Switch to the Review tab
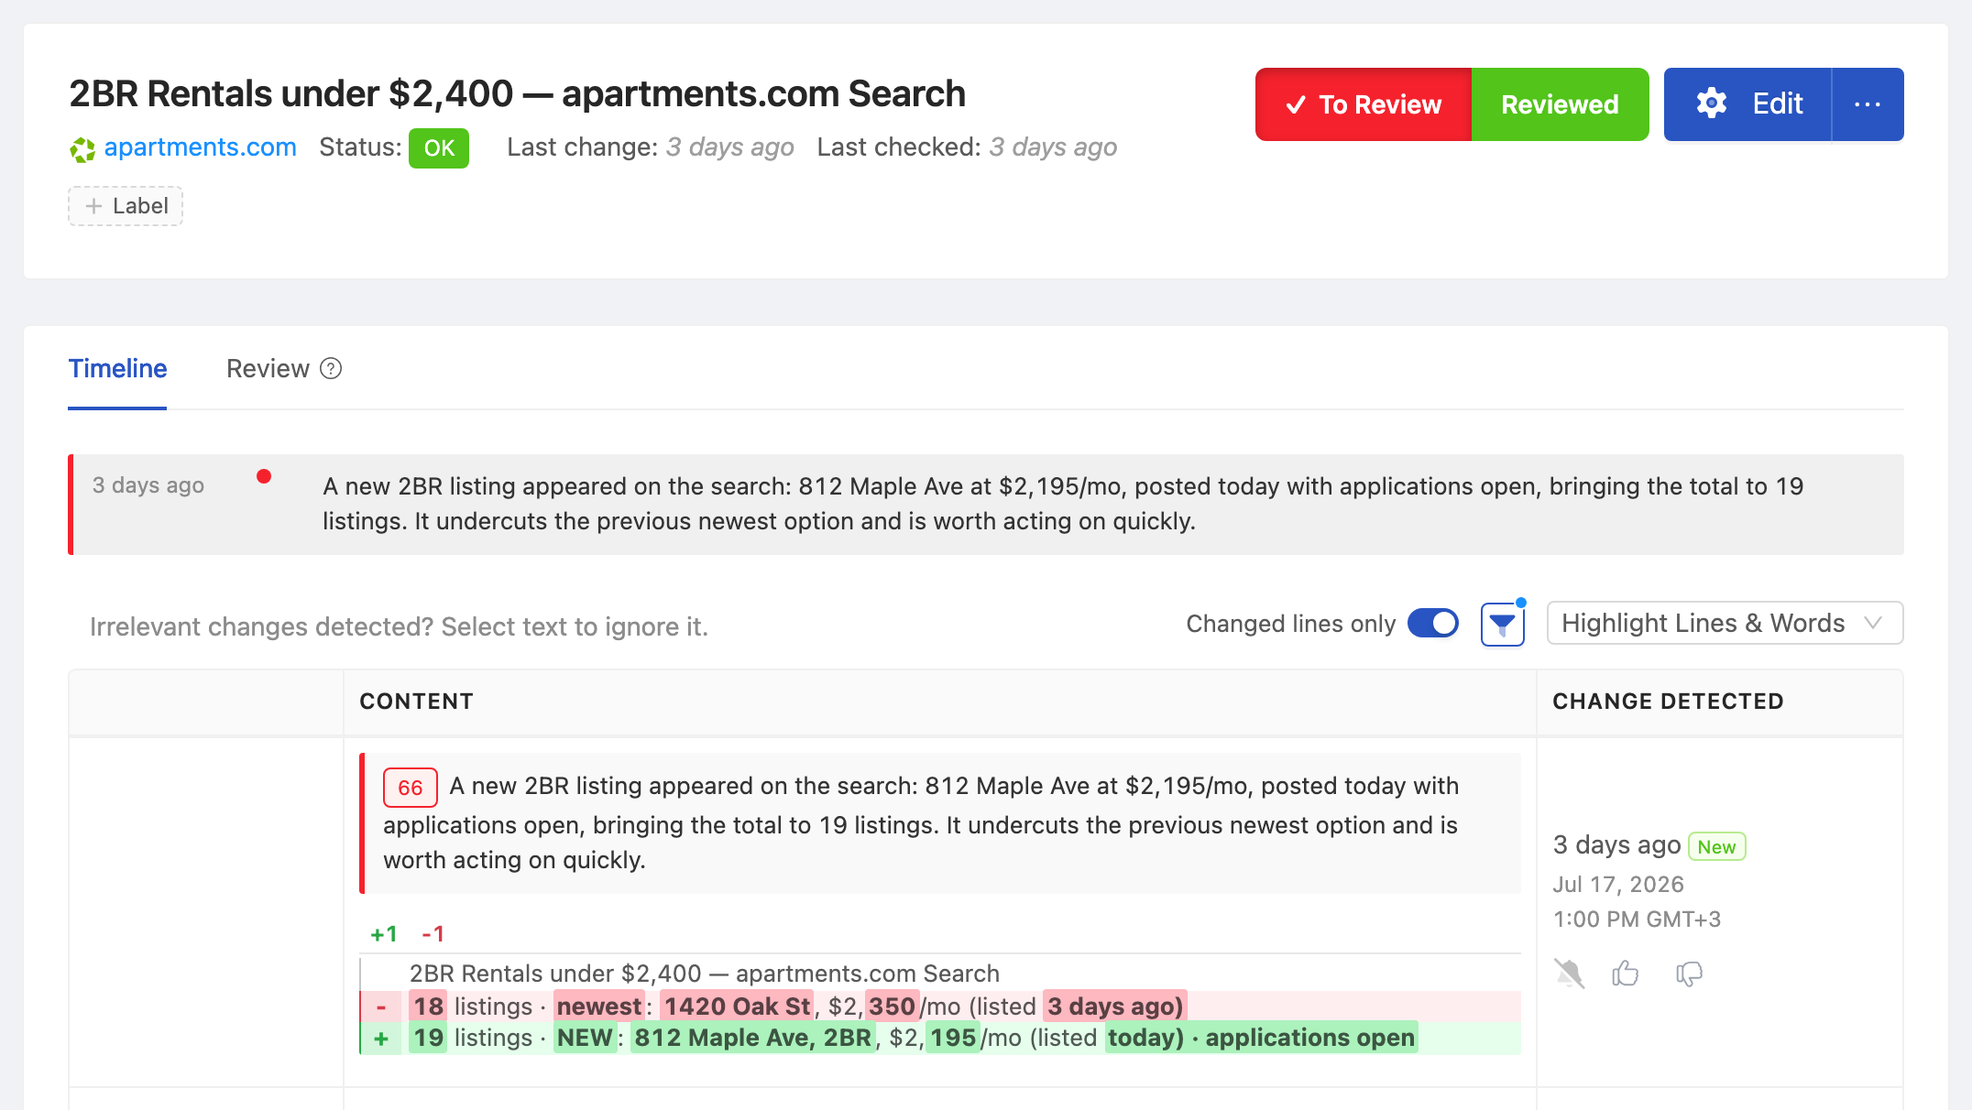Screen dimensions: 1972x1110 268,369
